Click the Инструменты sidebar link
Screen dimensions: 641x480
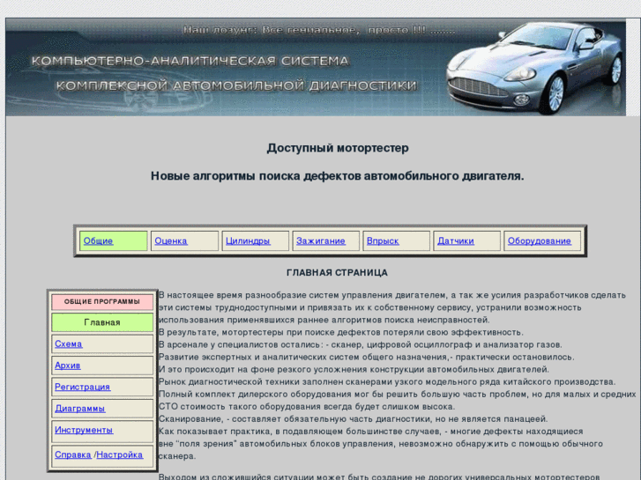tap(84, 431)
